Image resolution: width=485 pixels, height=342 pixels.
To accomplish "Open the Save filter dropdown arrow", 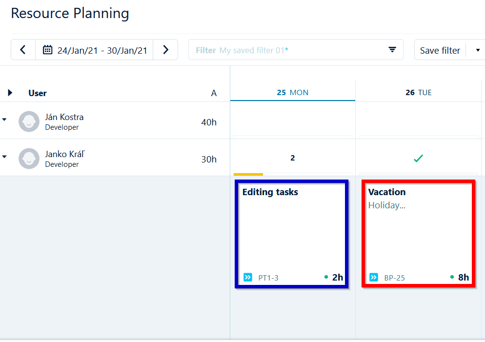I will click(478, 50).
